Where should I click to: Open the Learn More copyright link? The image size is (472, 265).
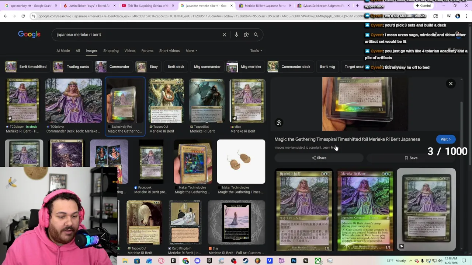coord(330,148)
